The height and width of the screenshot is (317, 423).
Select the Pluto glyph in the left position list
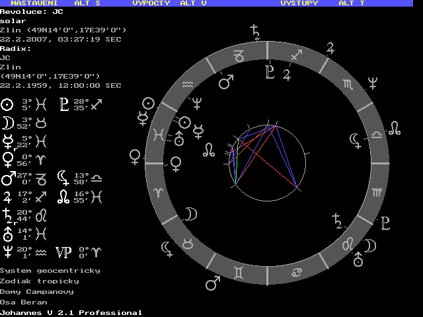click(x=64, y=104)
